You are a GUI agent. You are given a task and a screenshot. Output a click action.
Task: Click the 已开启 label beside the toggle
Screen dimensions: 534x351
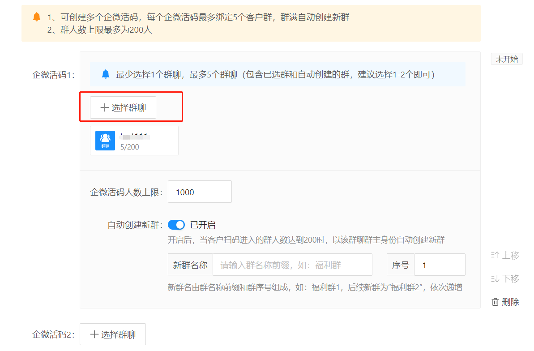point(203,225)
